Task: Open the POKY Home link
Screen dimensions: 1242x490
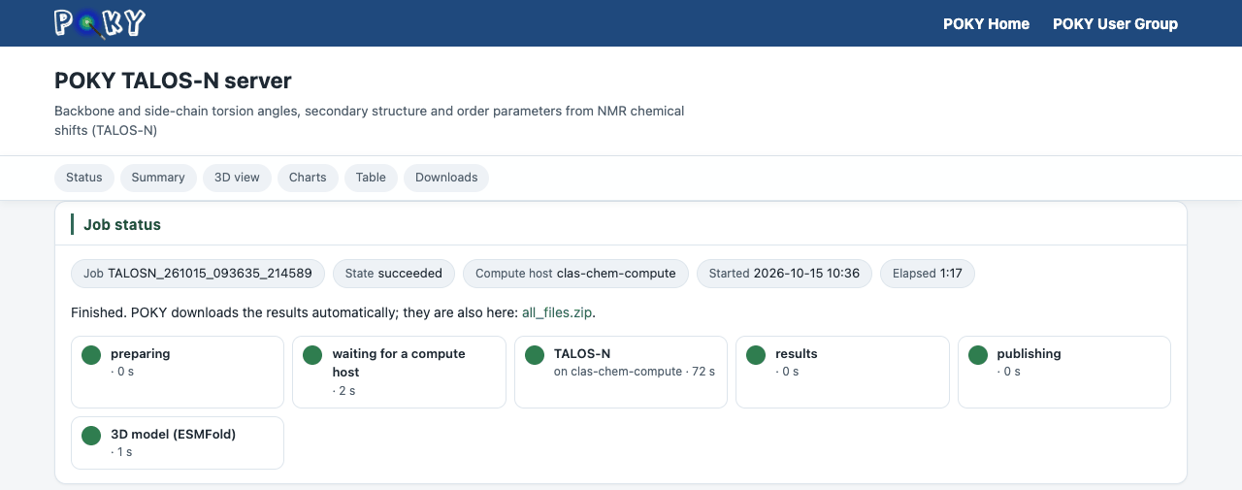Action: [986, 24]
